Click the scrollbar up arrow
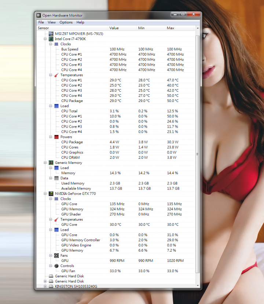264x304 pixels. coord(198,28)
